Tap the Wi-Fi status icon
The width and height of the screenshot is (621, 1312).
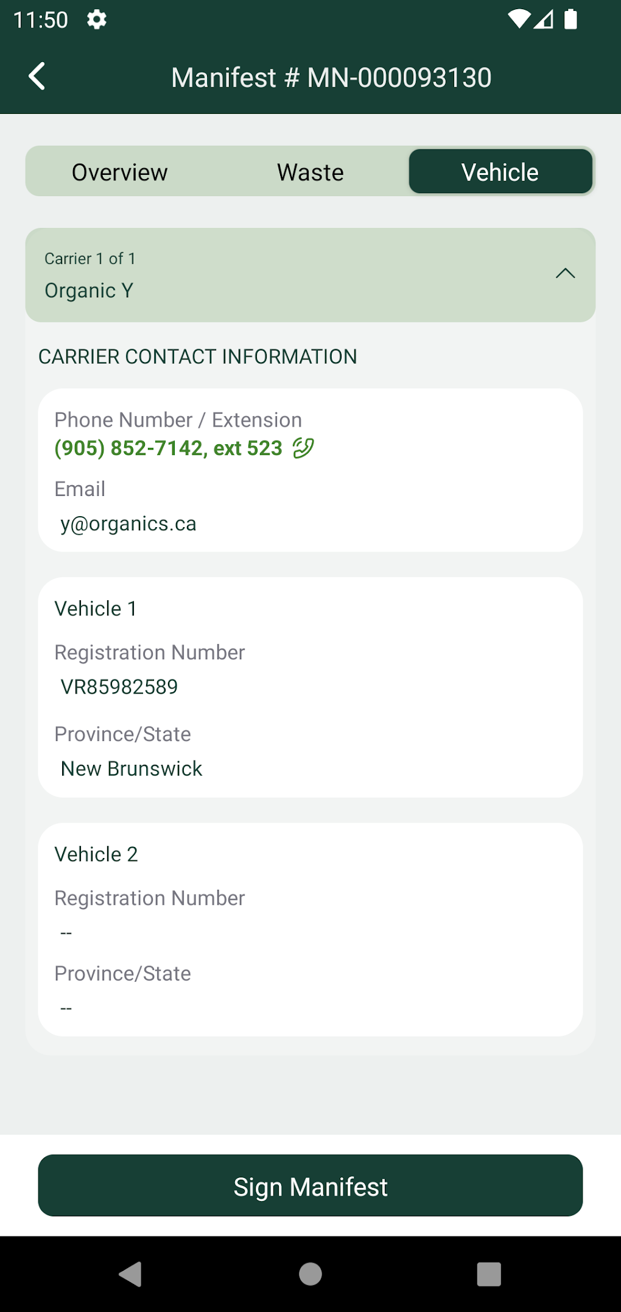(x=519, y=20)
